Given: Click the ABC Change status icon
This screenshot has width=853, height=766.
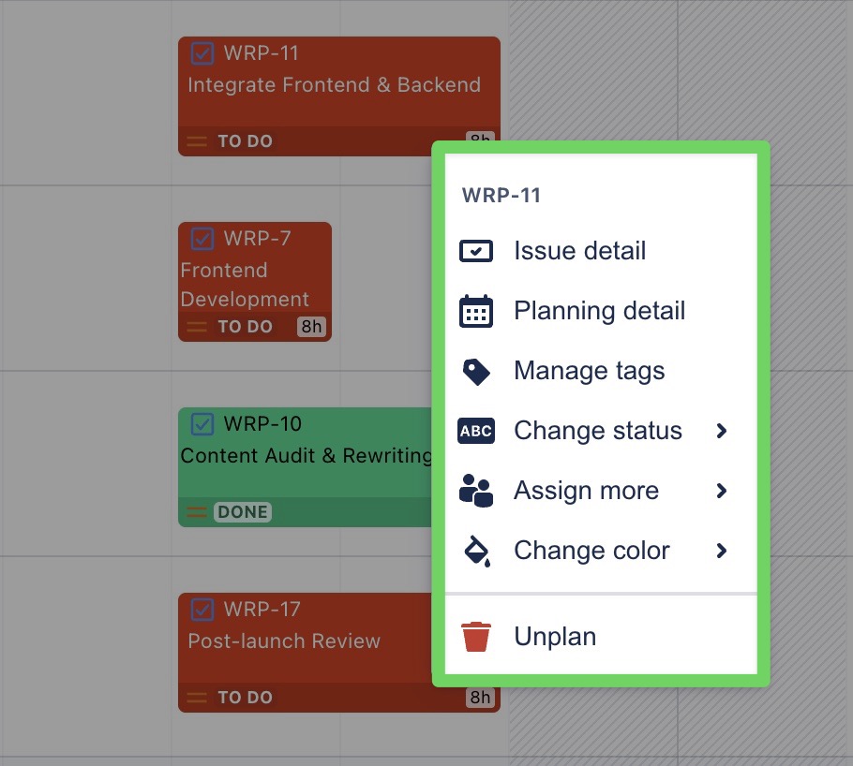Looking at the screenshot, I should coord(476,431).
